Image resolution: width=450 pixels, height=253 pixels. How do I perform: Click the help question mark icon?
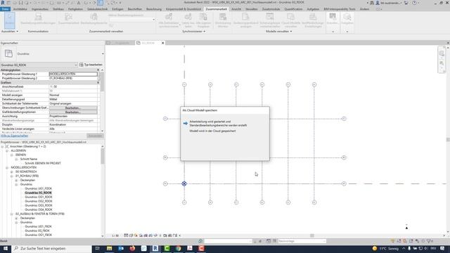click(414, 3)
